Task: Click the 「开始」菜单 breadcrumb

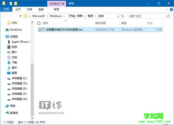Action: pyautogui.click(x=75, y=16)
